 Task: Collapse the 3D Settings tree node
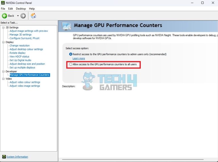(x=3, y=28)
